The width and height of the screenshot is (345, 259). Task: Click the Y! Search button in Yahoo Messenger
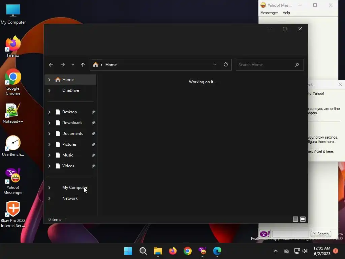pyautogui.click(x=321, y=234)
